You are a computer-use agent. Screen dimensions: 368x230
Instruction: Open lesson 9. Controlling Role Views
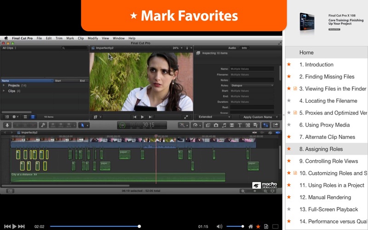327,161
